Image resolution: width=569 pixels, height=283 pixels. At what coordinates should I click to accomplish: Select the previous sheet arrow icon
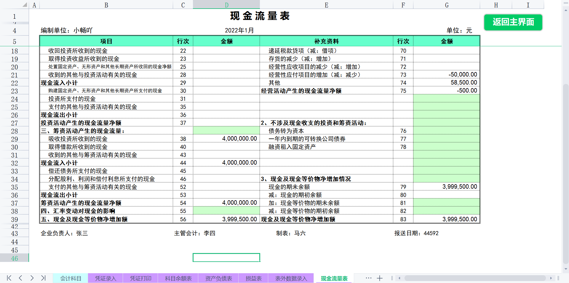pyautogui.click(x=20, y=278)
